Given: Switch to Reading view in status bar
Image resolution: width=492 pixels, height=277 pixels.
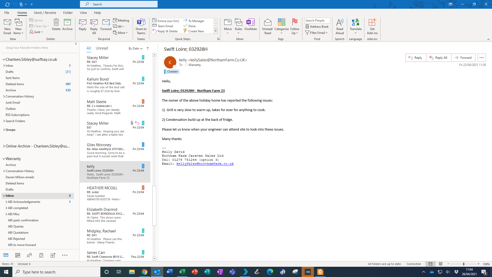Looking at the screenshot, I should (x=440, y=264).
